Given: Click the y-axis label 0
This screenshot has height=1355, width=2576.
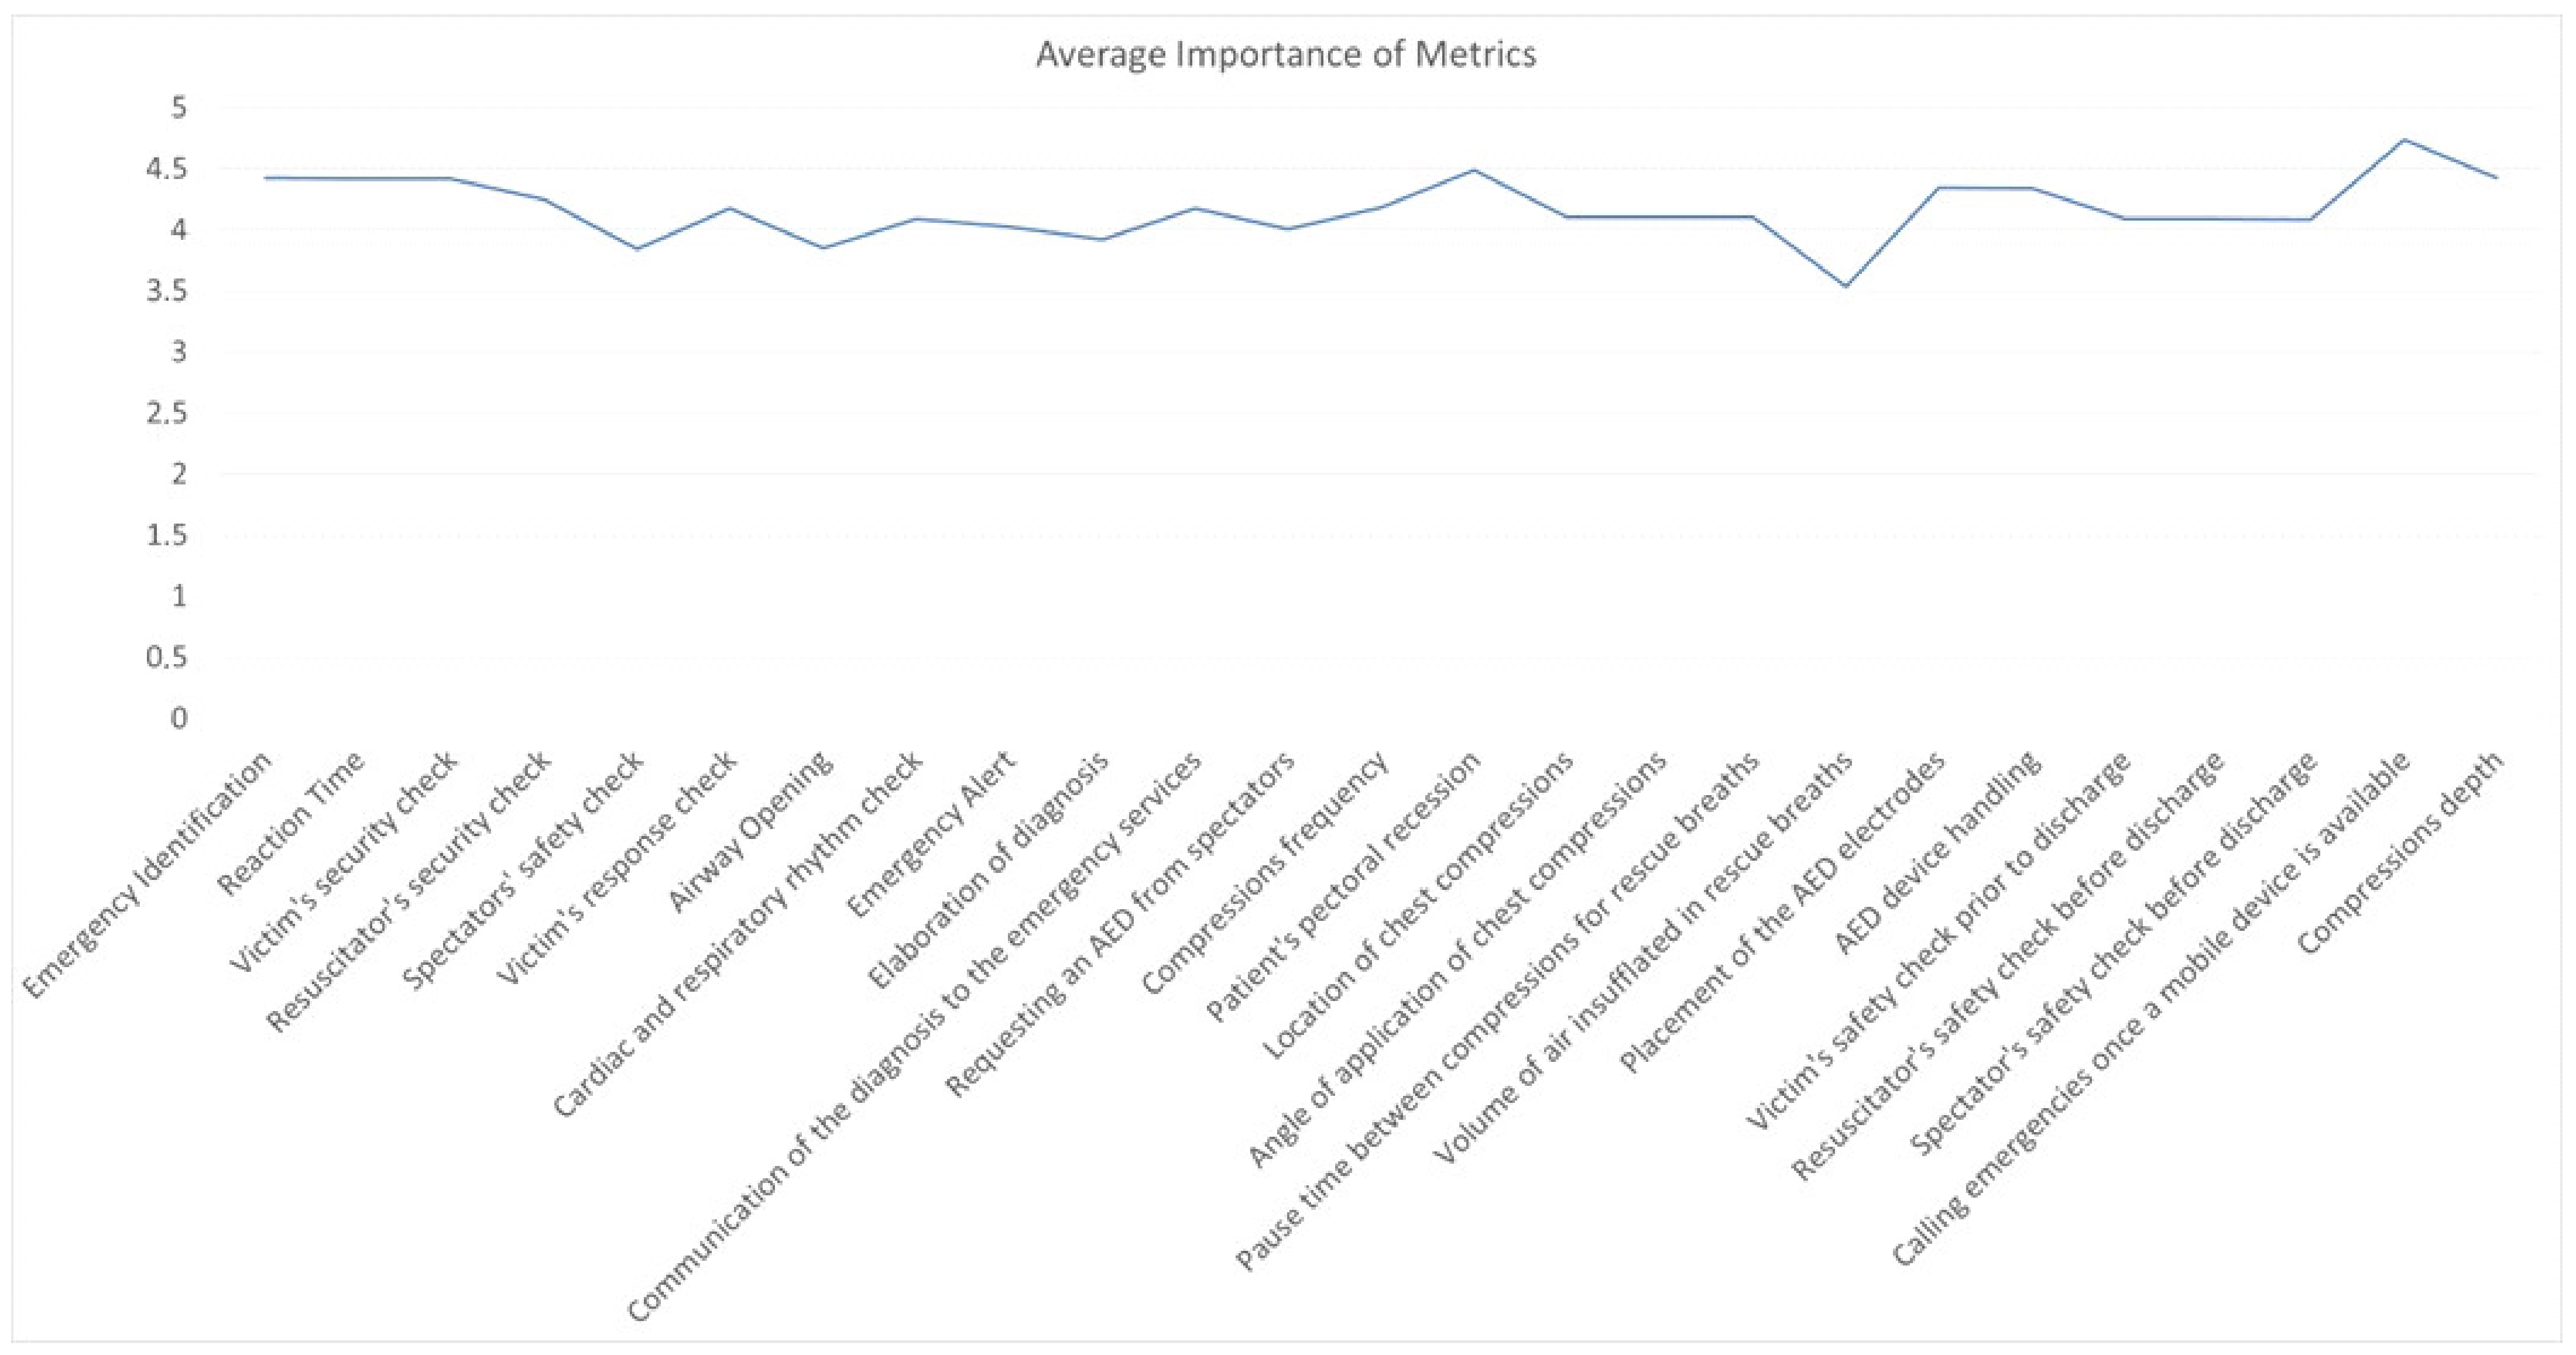Looking at the screenshot, I should (x=179, y=718).
